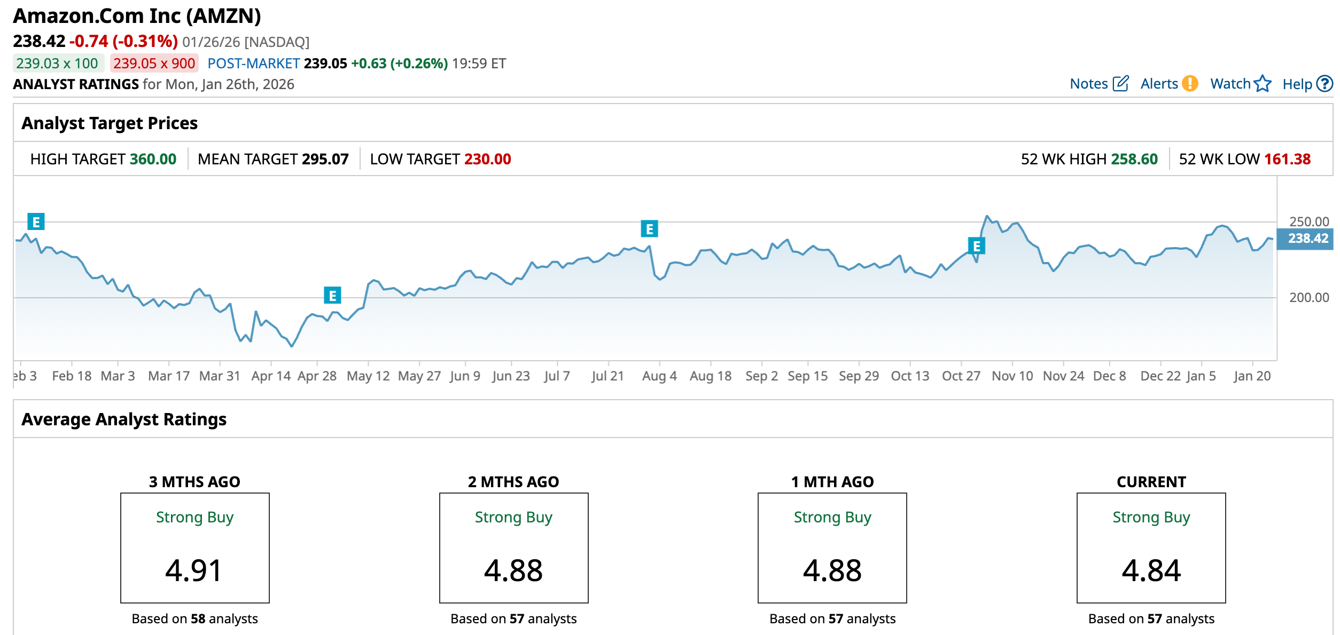Click the Alerts orange exclamation icon
The width and height of the screenshot is (1340, 635).
1190,84
